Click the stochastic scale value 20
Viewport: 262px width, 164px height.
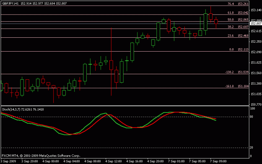pos(251,148)
